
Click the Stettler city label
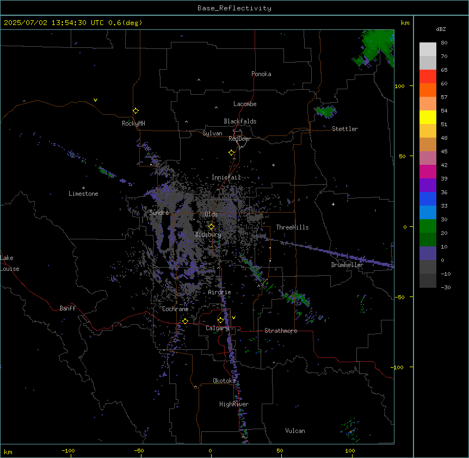tap(345, 129)
